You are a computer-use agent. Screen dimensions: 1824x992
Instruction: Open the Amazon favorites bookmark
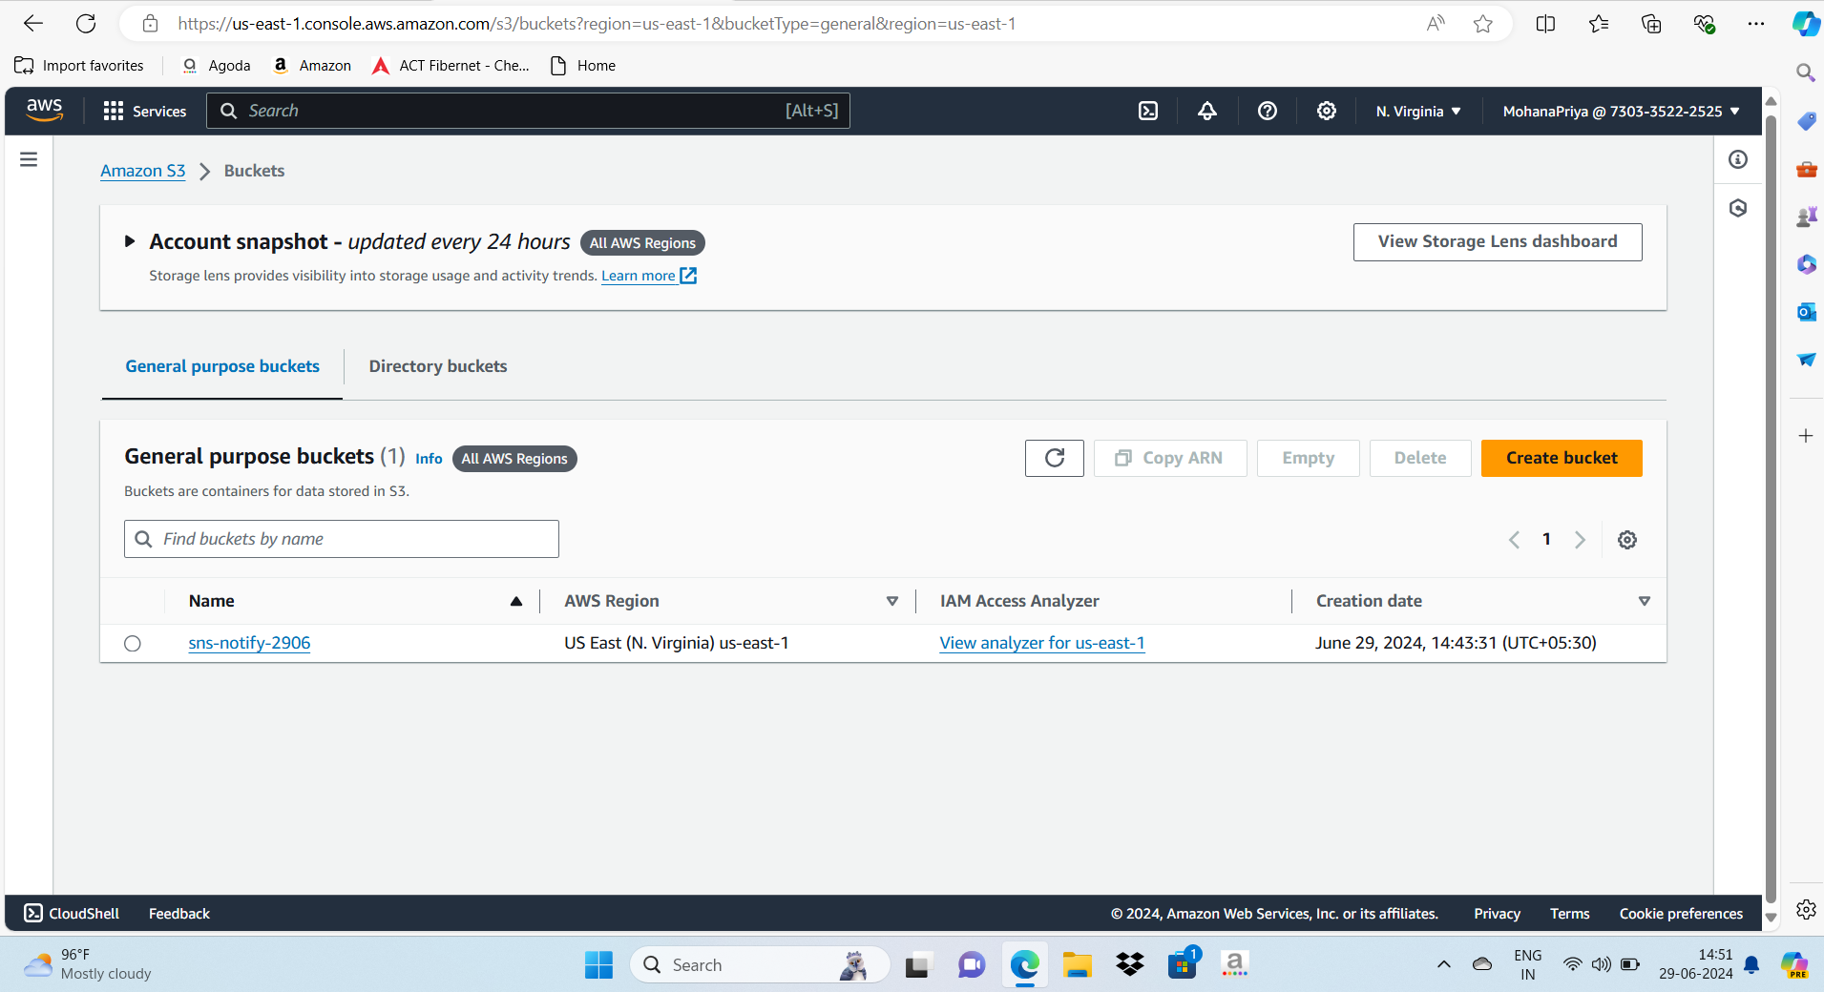tap(312, 65)
